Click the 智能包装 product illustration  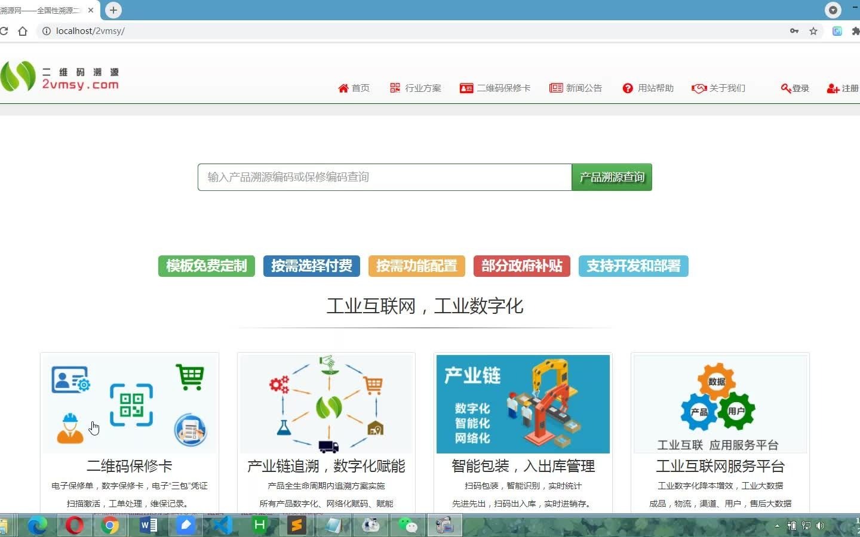click(523, 404)
